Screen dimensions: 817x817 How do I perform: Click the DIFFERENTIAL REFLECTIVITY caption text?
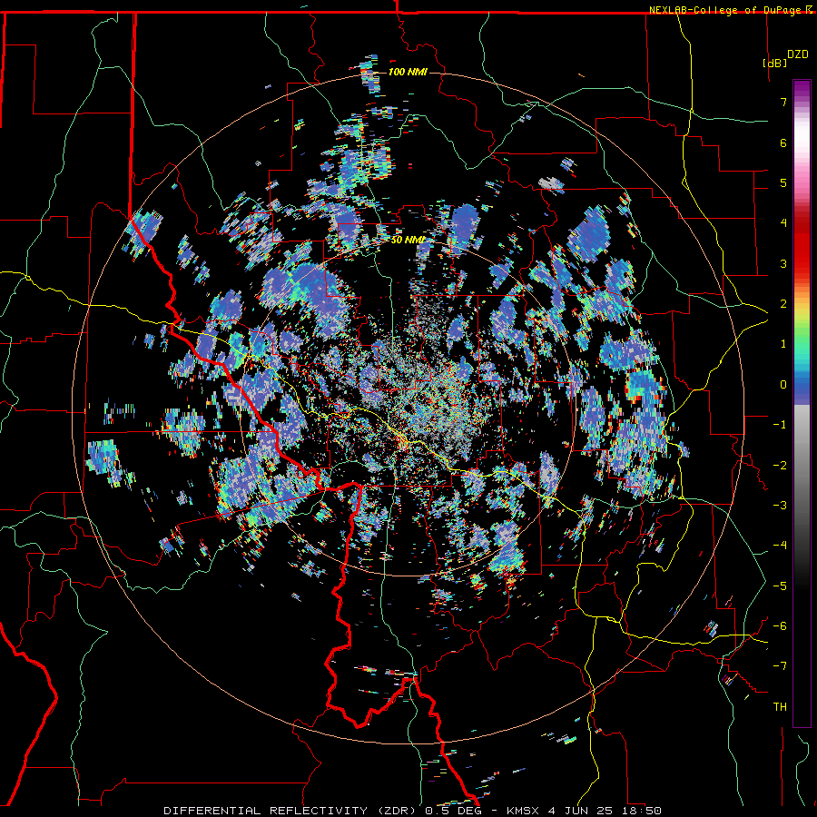click(x=266, y=811)
